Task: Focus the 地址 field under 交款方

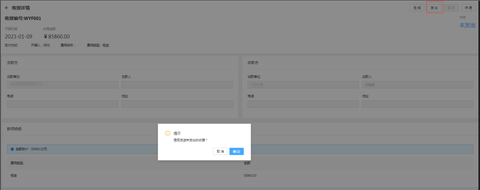Action: [177, 104]
